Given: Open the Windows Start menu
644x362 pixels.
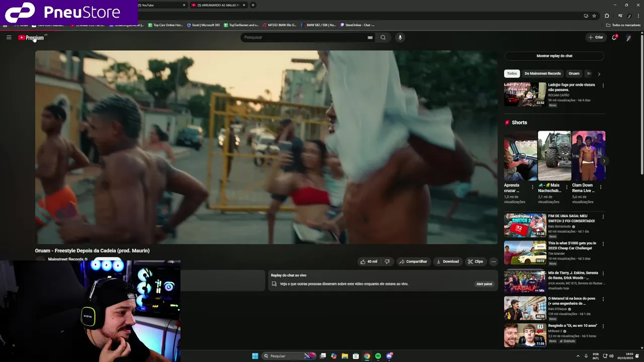Looking at the screenshot, I should (255, 356).
